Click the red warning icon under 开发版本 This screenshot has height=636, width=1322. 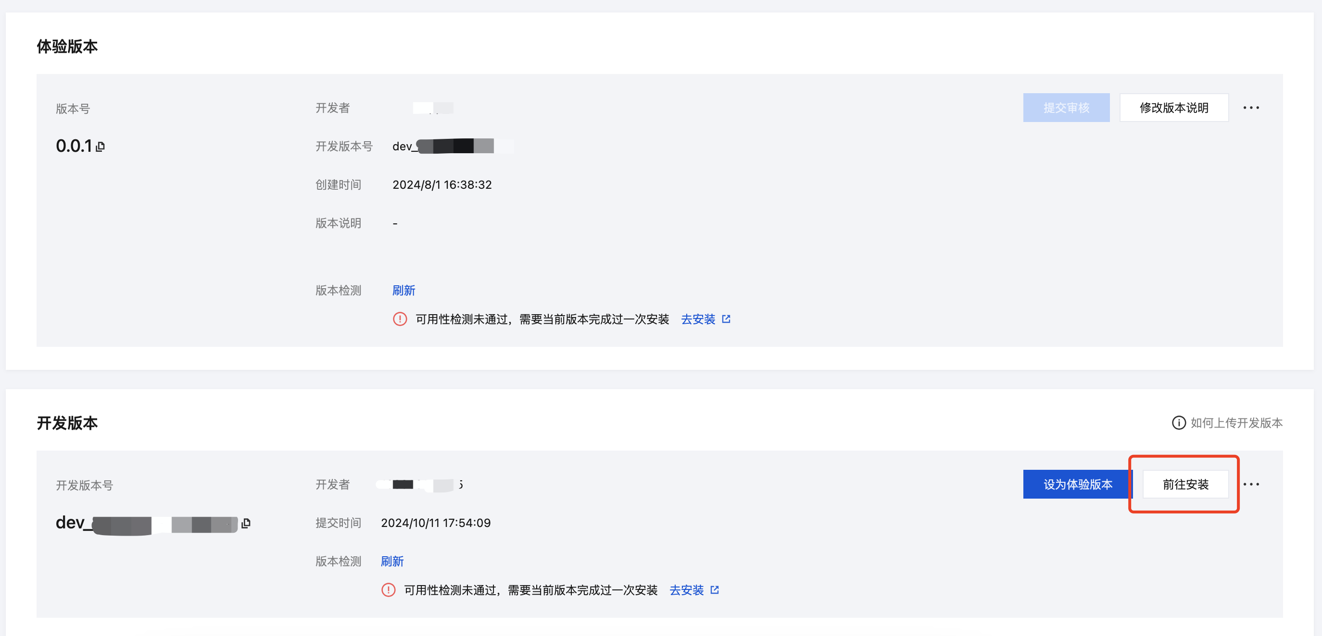coord(389,590)
